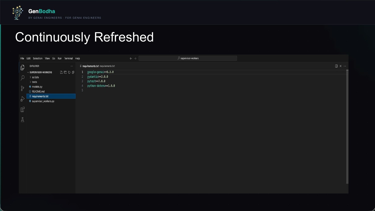Open the Terminal menu
This screenshot has width=375, height=211.
point(68,58)
